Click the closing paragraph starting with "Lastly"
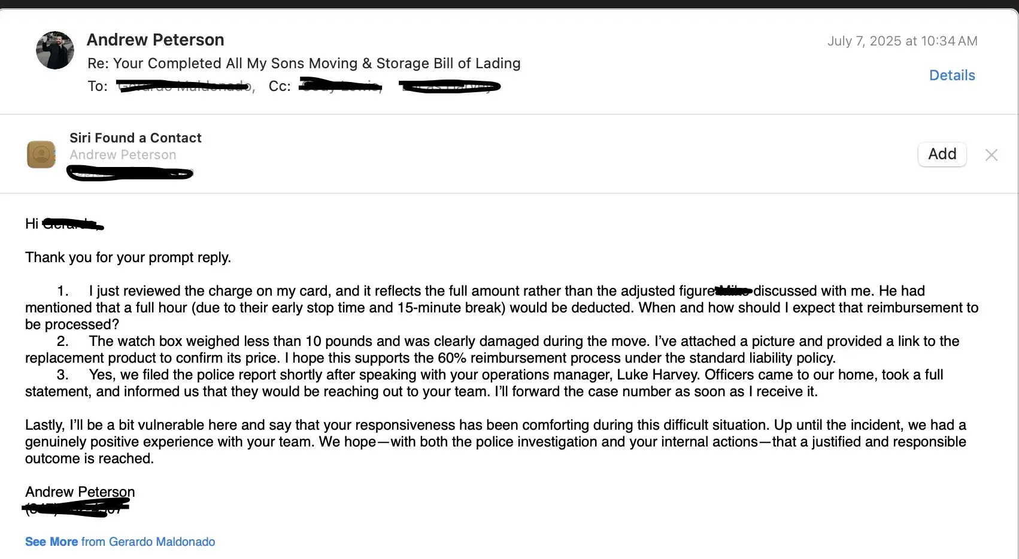 click(x=495, y=442)
